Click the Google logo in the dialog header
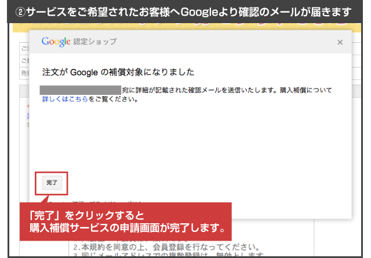 pyautogui.click(x=56, y=42)
